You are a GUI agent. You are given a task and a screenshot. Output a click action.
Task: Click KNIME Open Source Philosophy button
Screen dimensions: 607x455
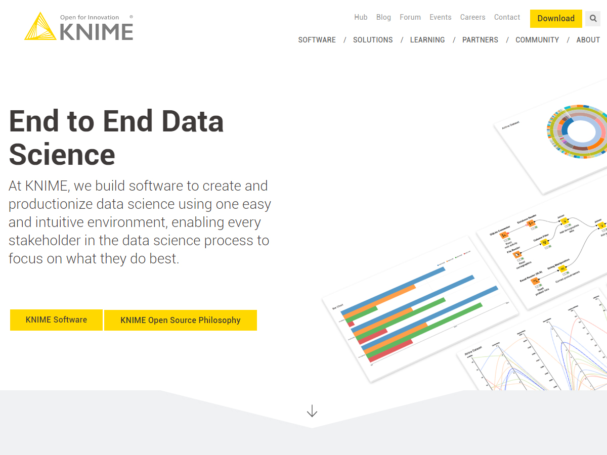(180, 321)
